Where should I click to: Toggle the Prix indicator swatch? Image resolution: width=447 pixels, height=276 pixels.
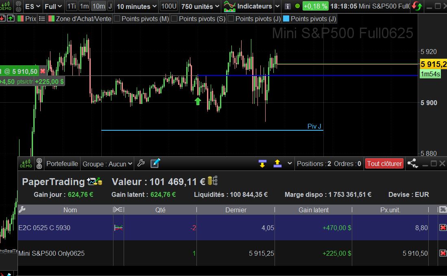[20, 19]
